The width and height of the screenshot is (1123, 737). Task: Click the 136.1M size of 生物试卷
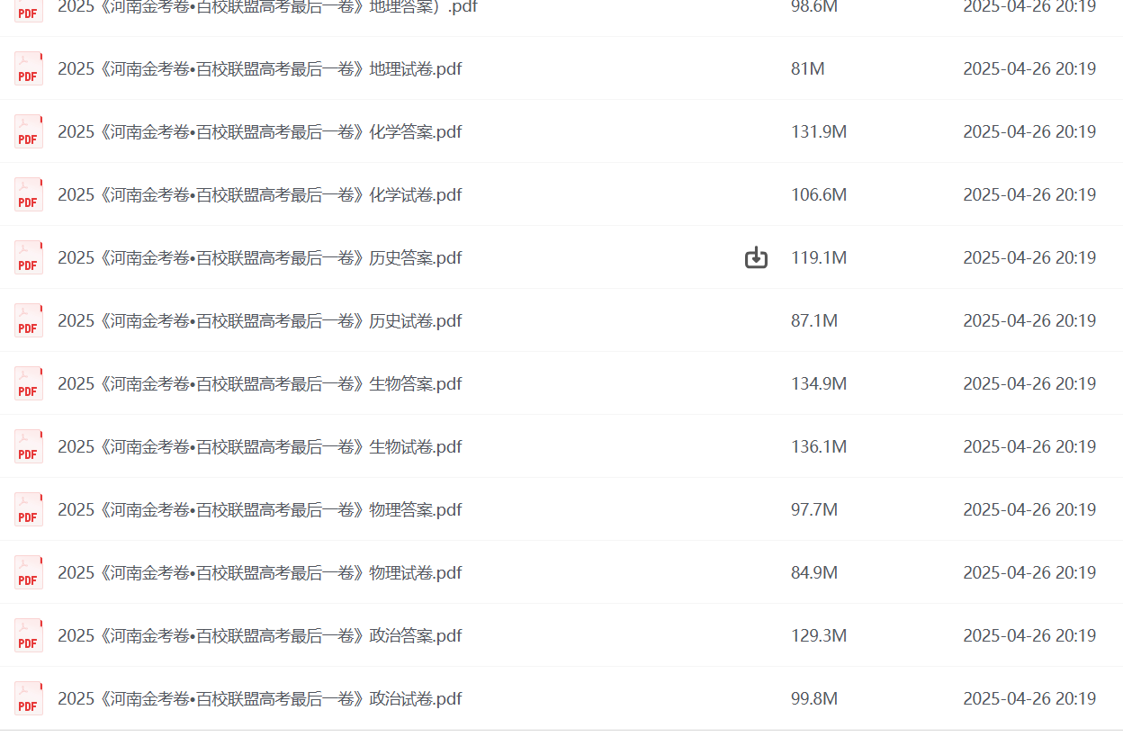pyautogui.click(x=818, y=447)
